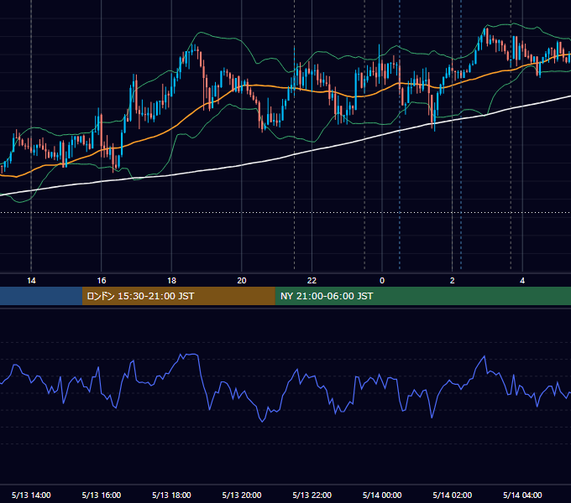This screenshot has width=571, height=503.
Task: Click the 5/14 04:00 time label
Action: [x=522, y=495]
